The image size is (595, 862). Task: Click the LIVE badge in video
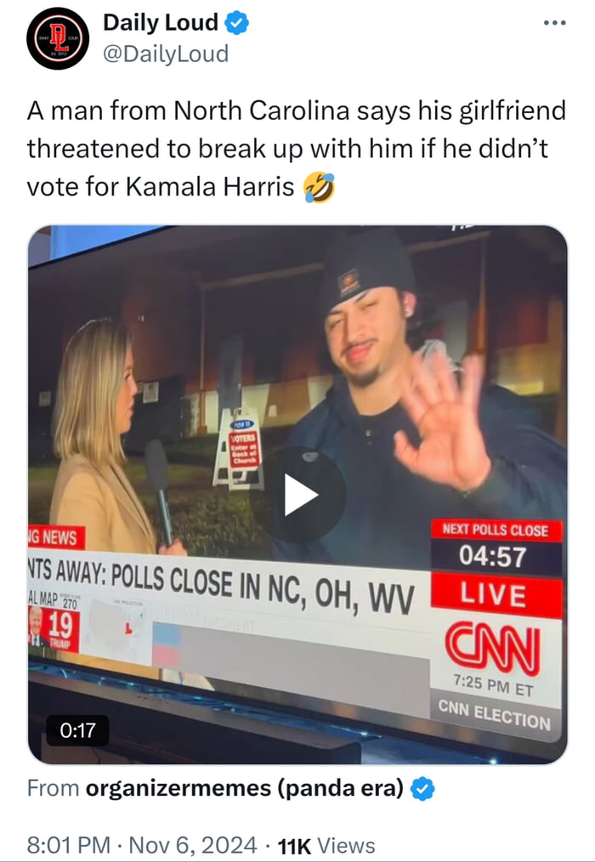point(496,595)
